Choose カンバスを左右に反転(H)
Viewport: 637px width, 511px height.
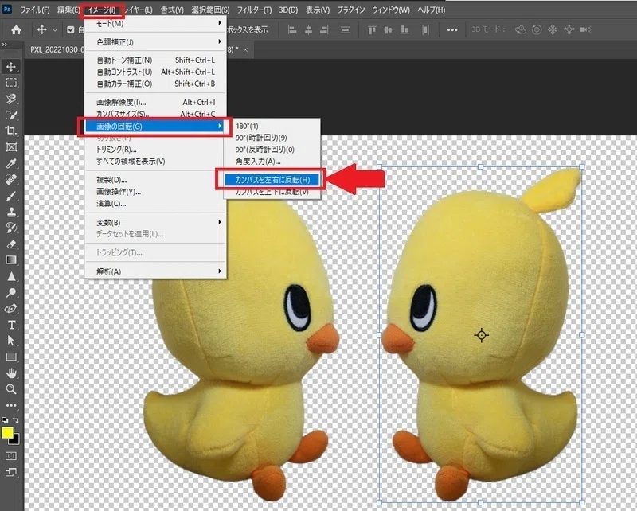coord(272,180)
